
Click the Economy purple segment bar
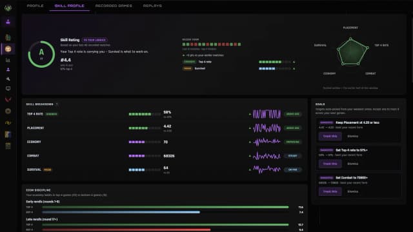tap(145, 142)
